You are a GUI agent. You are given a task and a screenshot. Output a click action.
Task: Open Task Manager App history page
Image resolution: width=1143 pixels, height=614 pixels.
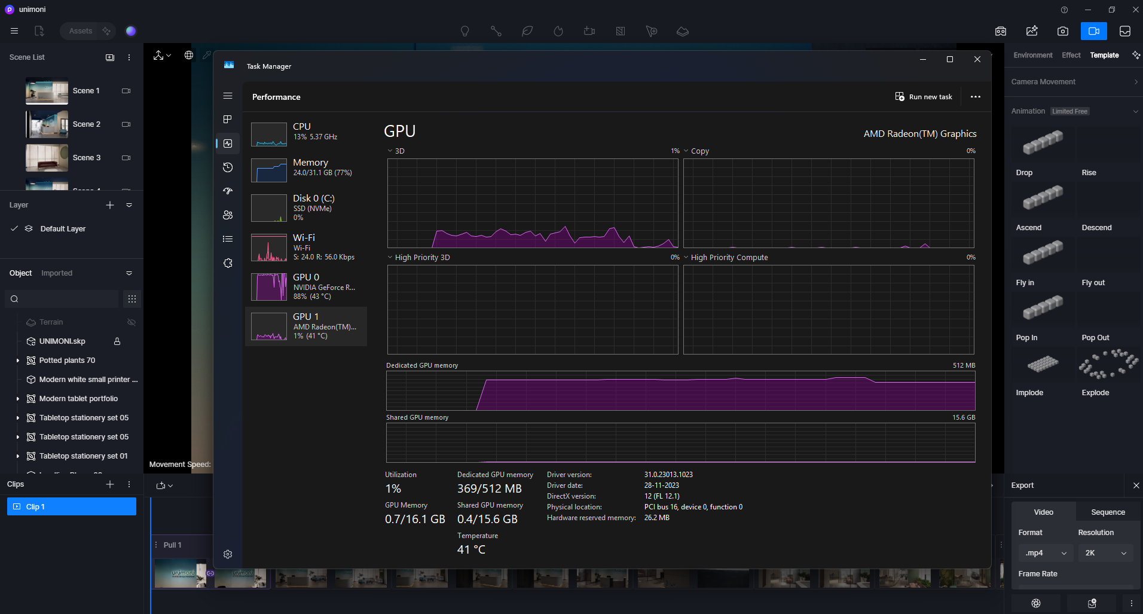[x=228, y=167]
